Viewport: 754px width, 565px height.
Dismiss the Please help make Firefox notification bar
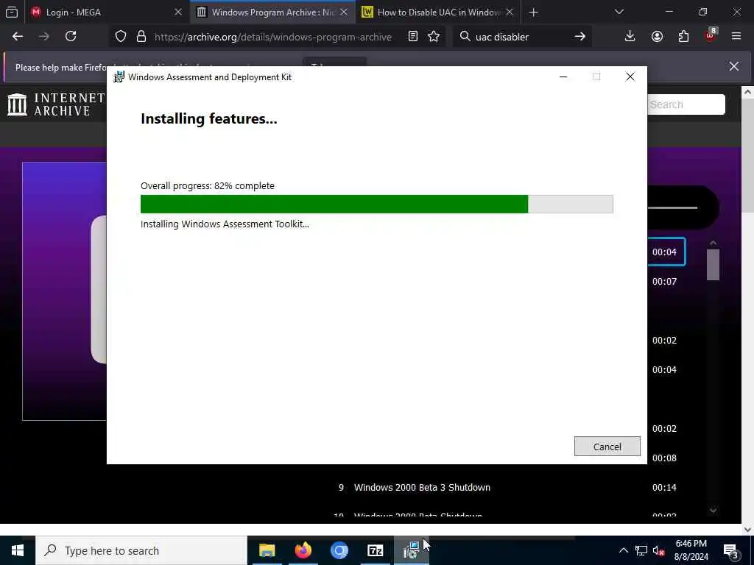(734, 66)
